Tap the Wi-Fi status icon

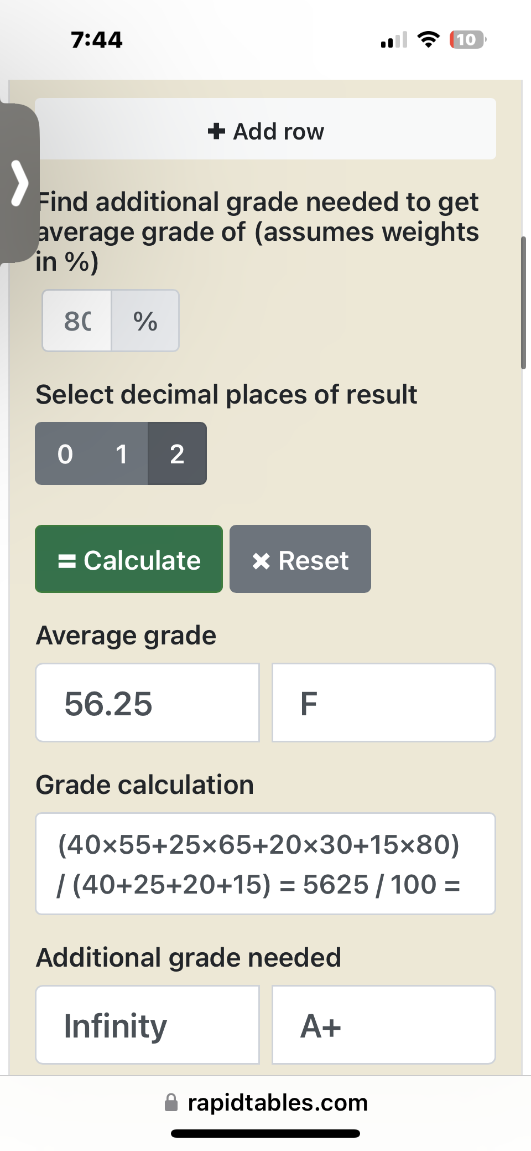pos(428,39)
